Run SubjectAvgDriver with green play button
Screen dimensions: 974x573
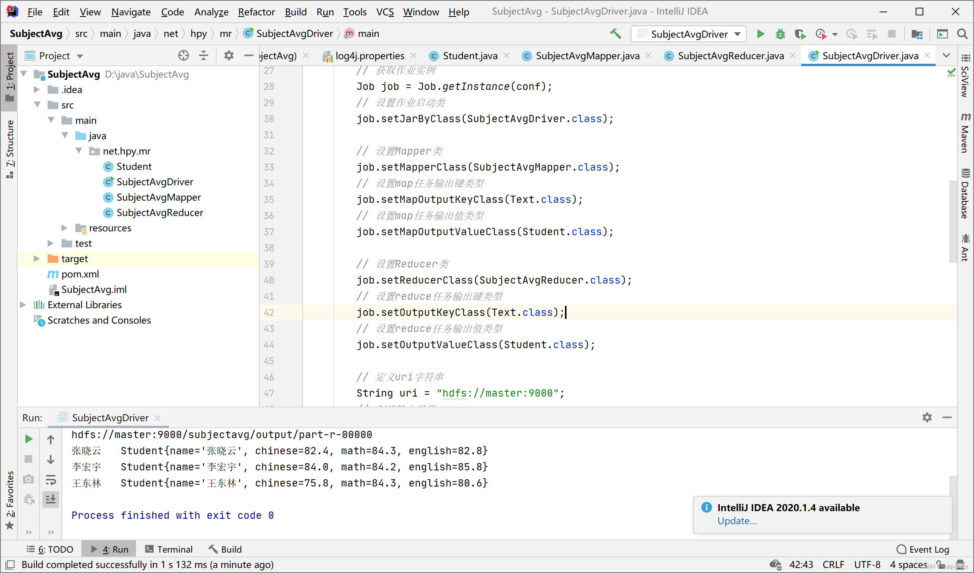760,34
